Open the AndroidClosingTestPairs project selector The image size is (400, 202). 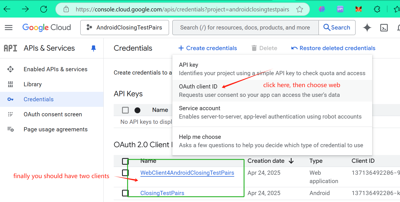pyautogui.click(x=125, y=28)
